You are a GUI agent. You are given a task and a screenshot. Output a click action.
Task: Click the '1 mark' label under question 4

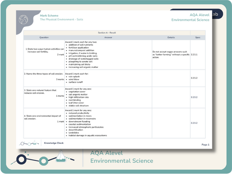[x=61, y=122]
